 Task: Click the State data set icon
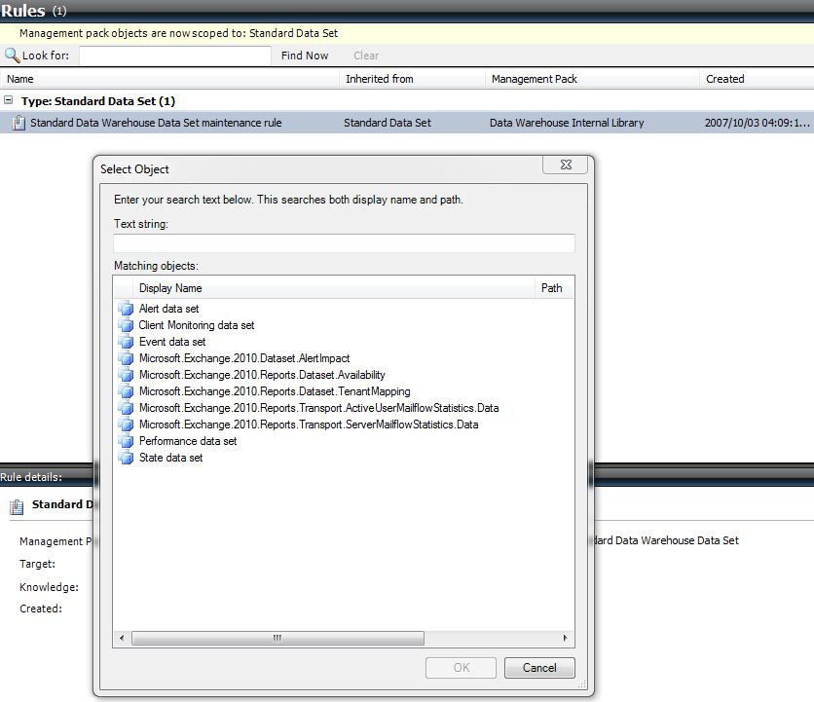126,458
